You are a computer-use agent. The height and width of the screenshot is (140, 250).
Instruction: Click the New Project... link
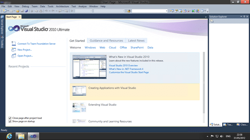tap(25, 50)
